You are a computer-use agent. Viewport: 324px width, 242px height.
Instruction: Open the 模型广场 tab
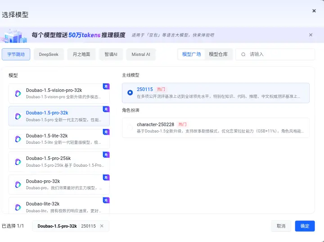(191, 54)
